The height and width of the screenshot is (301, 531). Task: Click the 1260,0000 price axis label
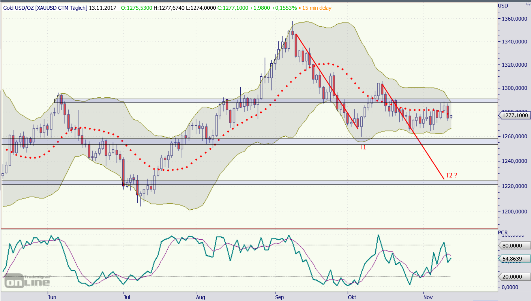pyautogui.click(x=514, y=137)
